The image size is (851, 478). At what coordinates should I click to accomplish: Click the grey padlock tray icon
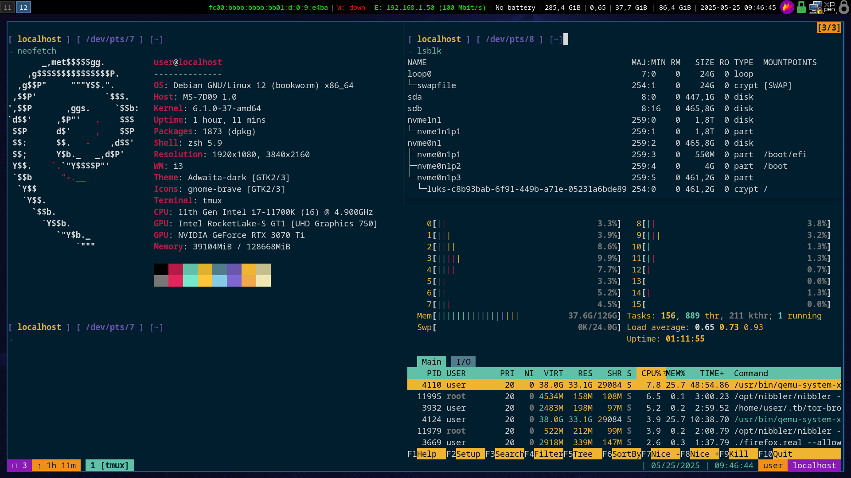(x=844, y=7)
